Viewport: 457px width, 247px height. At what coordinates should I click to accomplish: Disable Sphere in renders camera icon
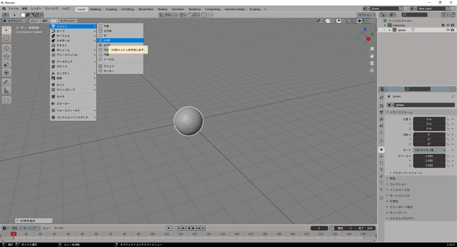click(x=452, y=30)
